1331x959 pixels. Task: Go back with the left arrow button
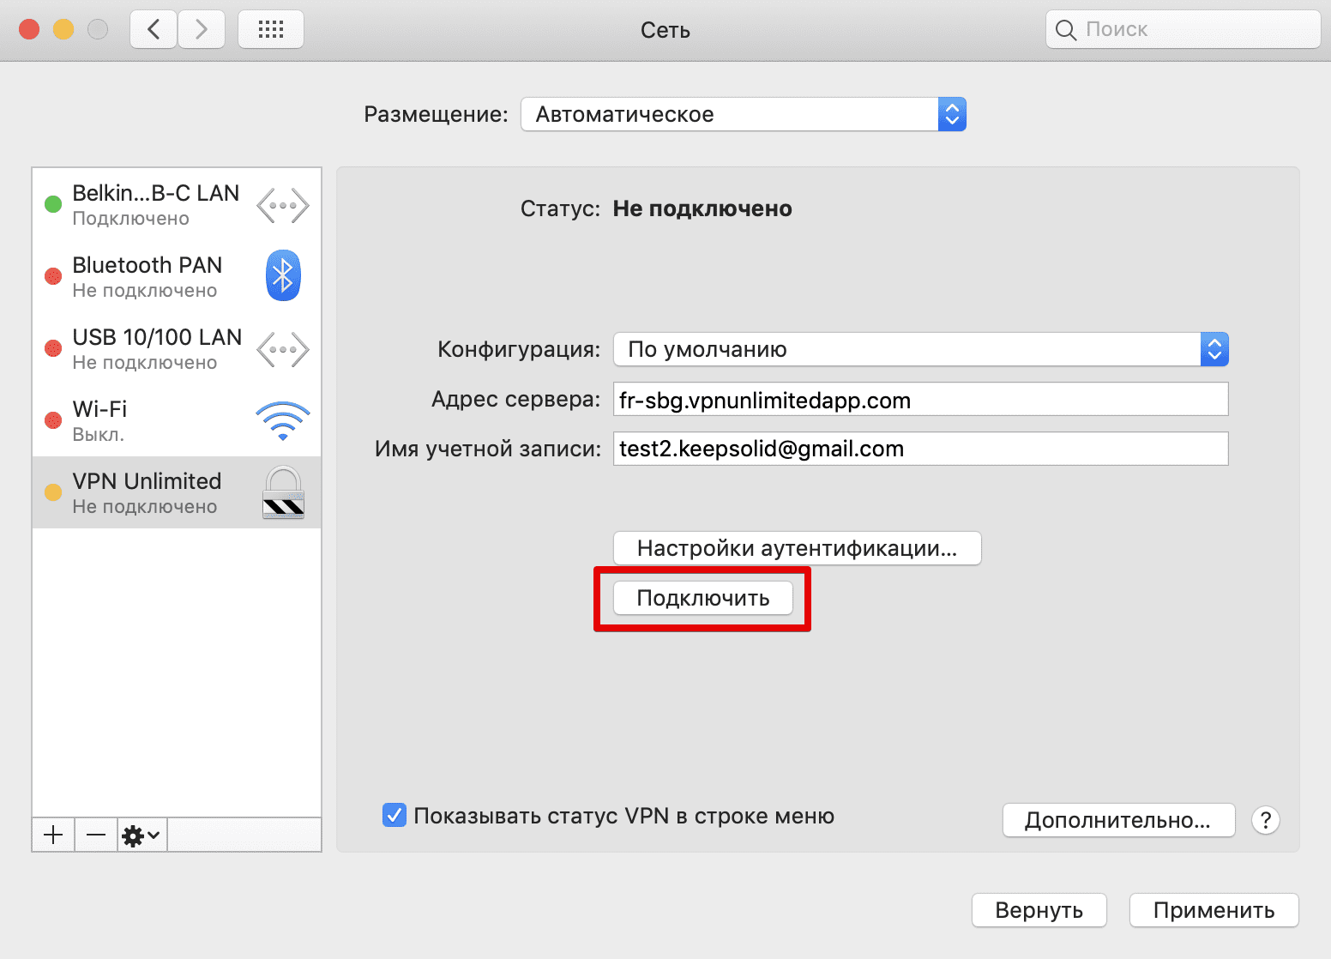(x=154, y=30)
